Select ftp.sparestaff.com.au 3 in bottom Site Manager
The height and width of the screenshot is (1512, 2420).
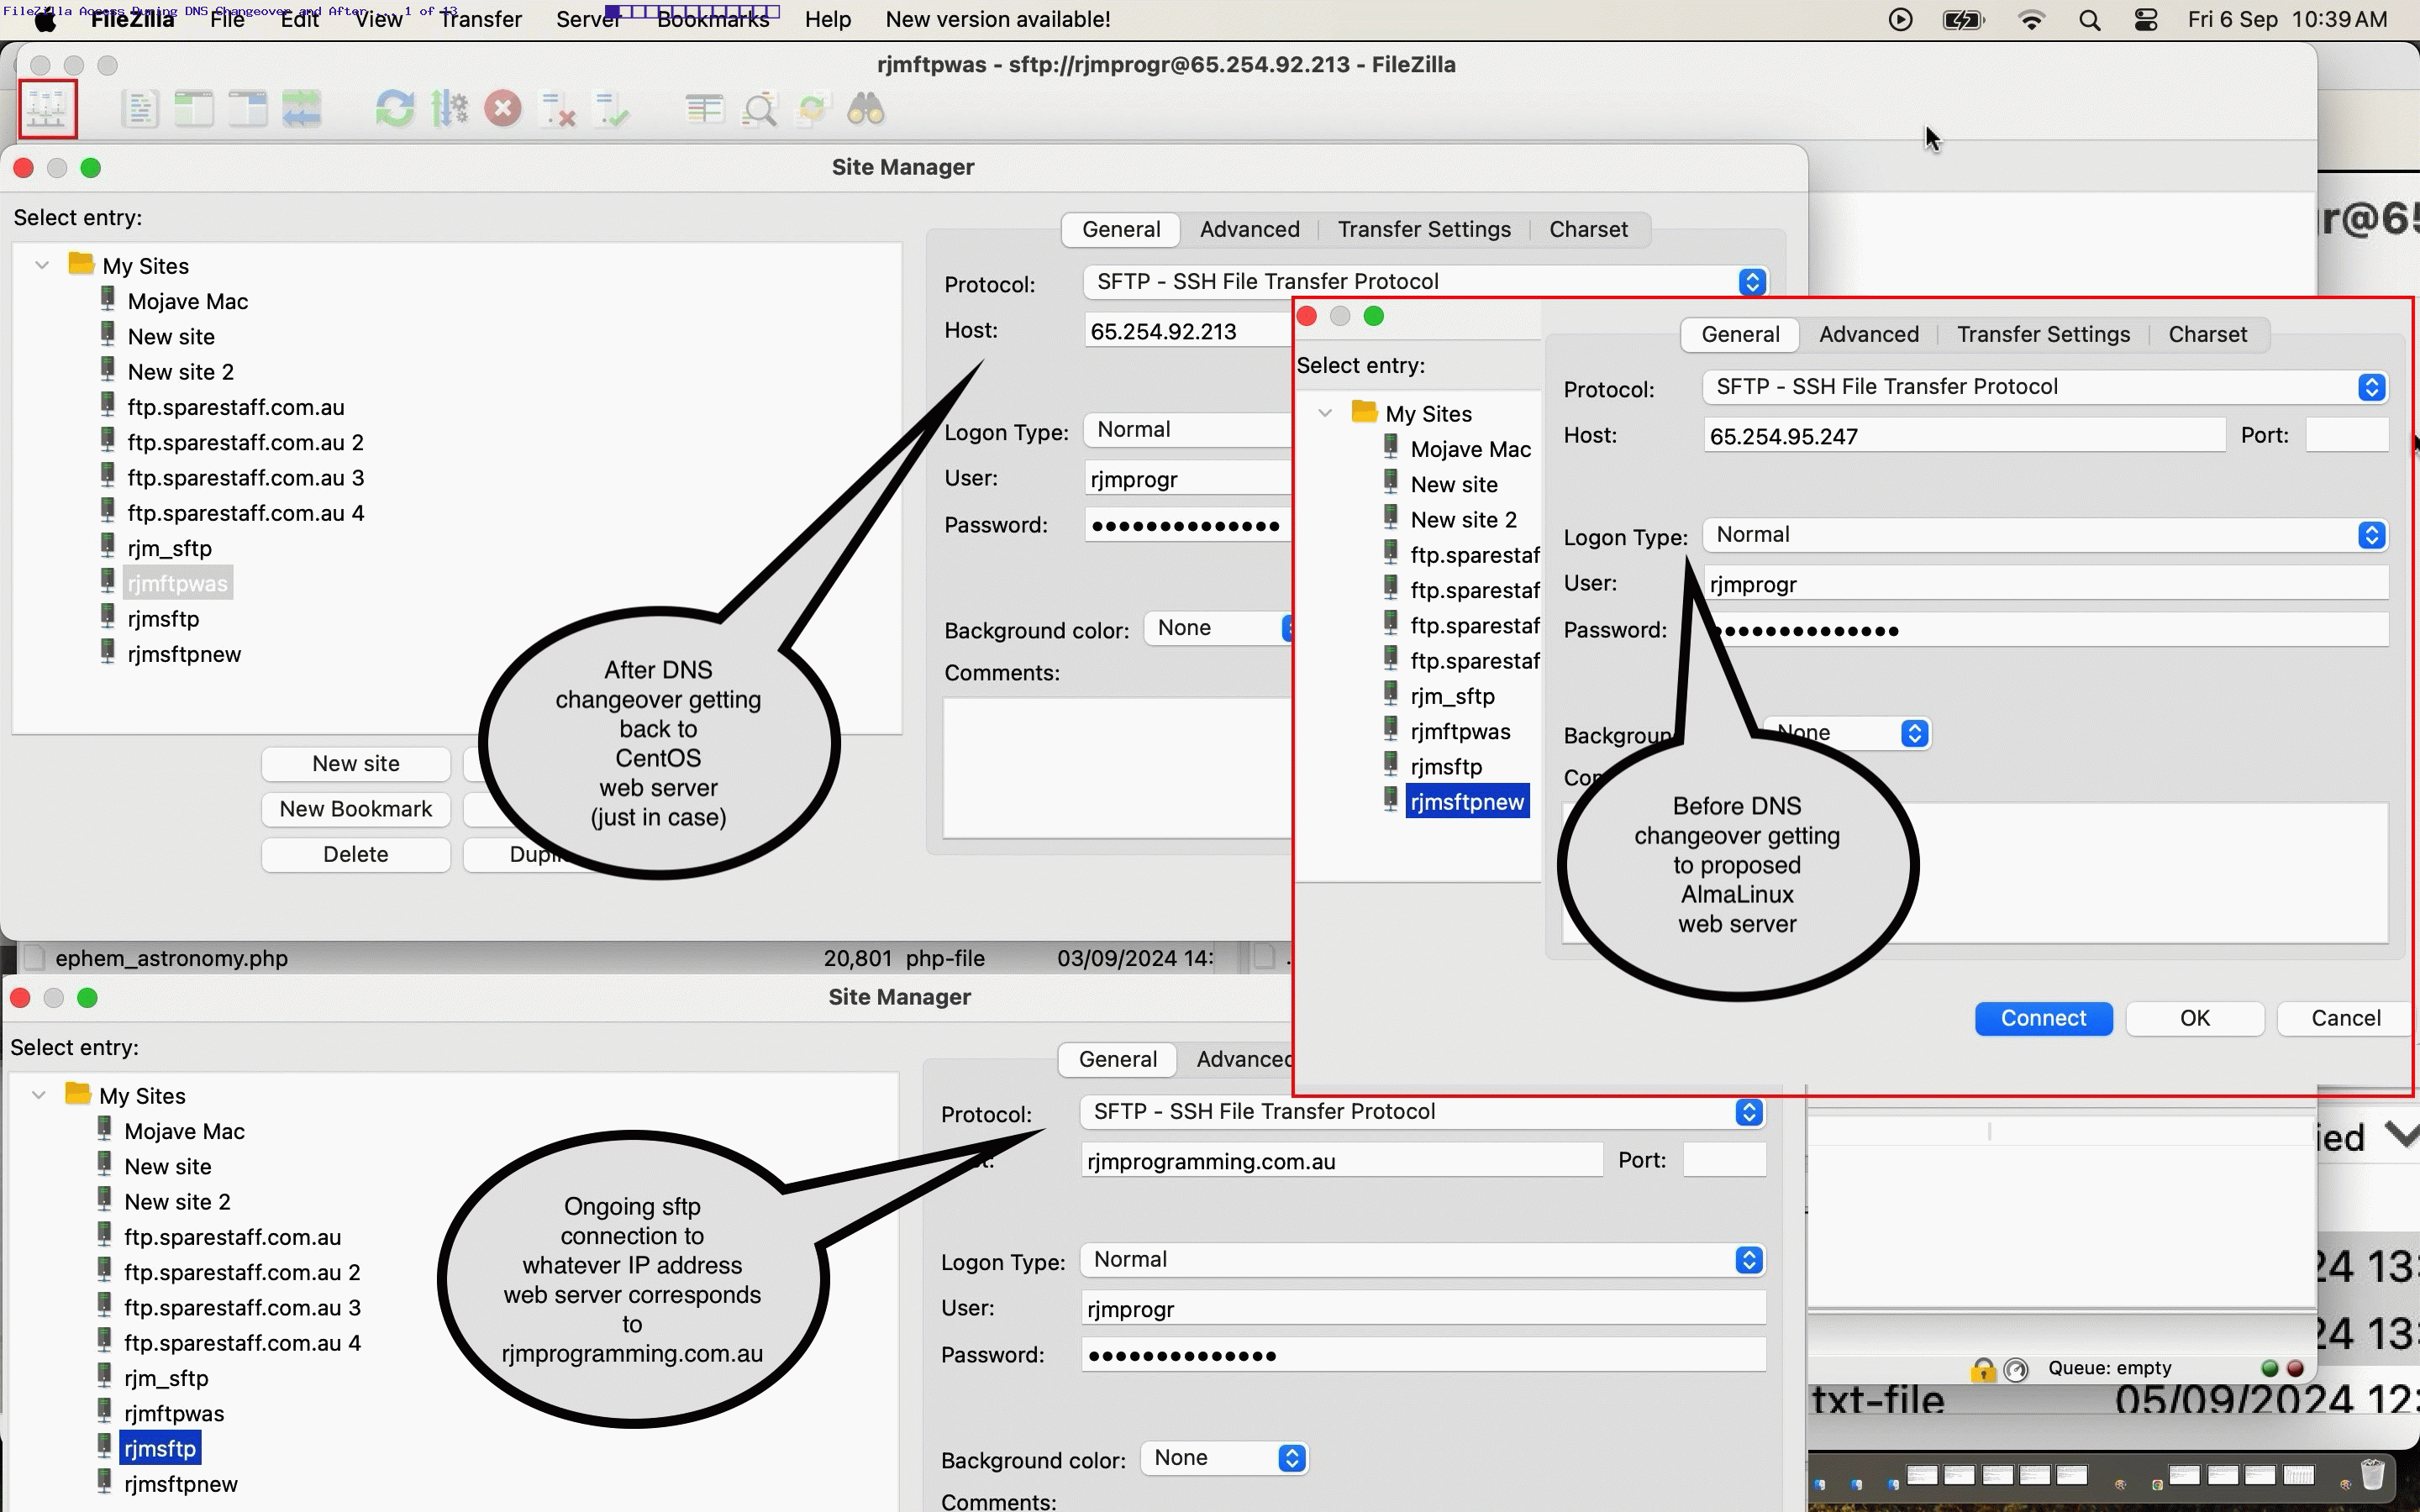[x=242, y=1308]
